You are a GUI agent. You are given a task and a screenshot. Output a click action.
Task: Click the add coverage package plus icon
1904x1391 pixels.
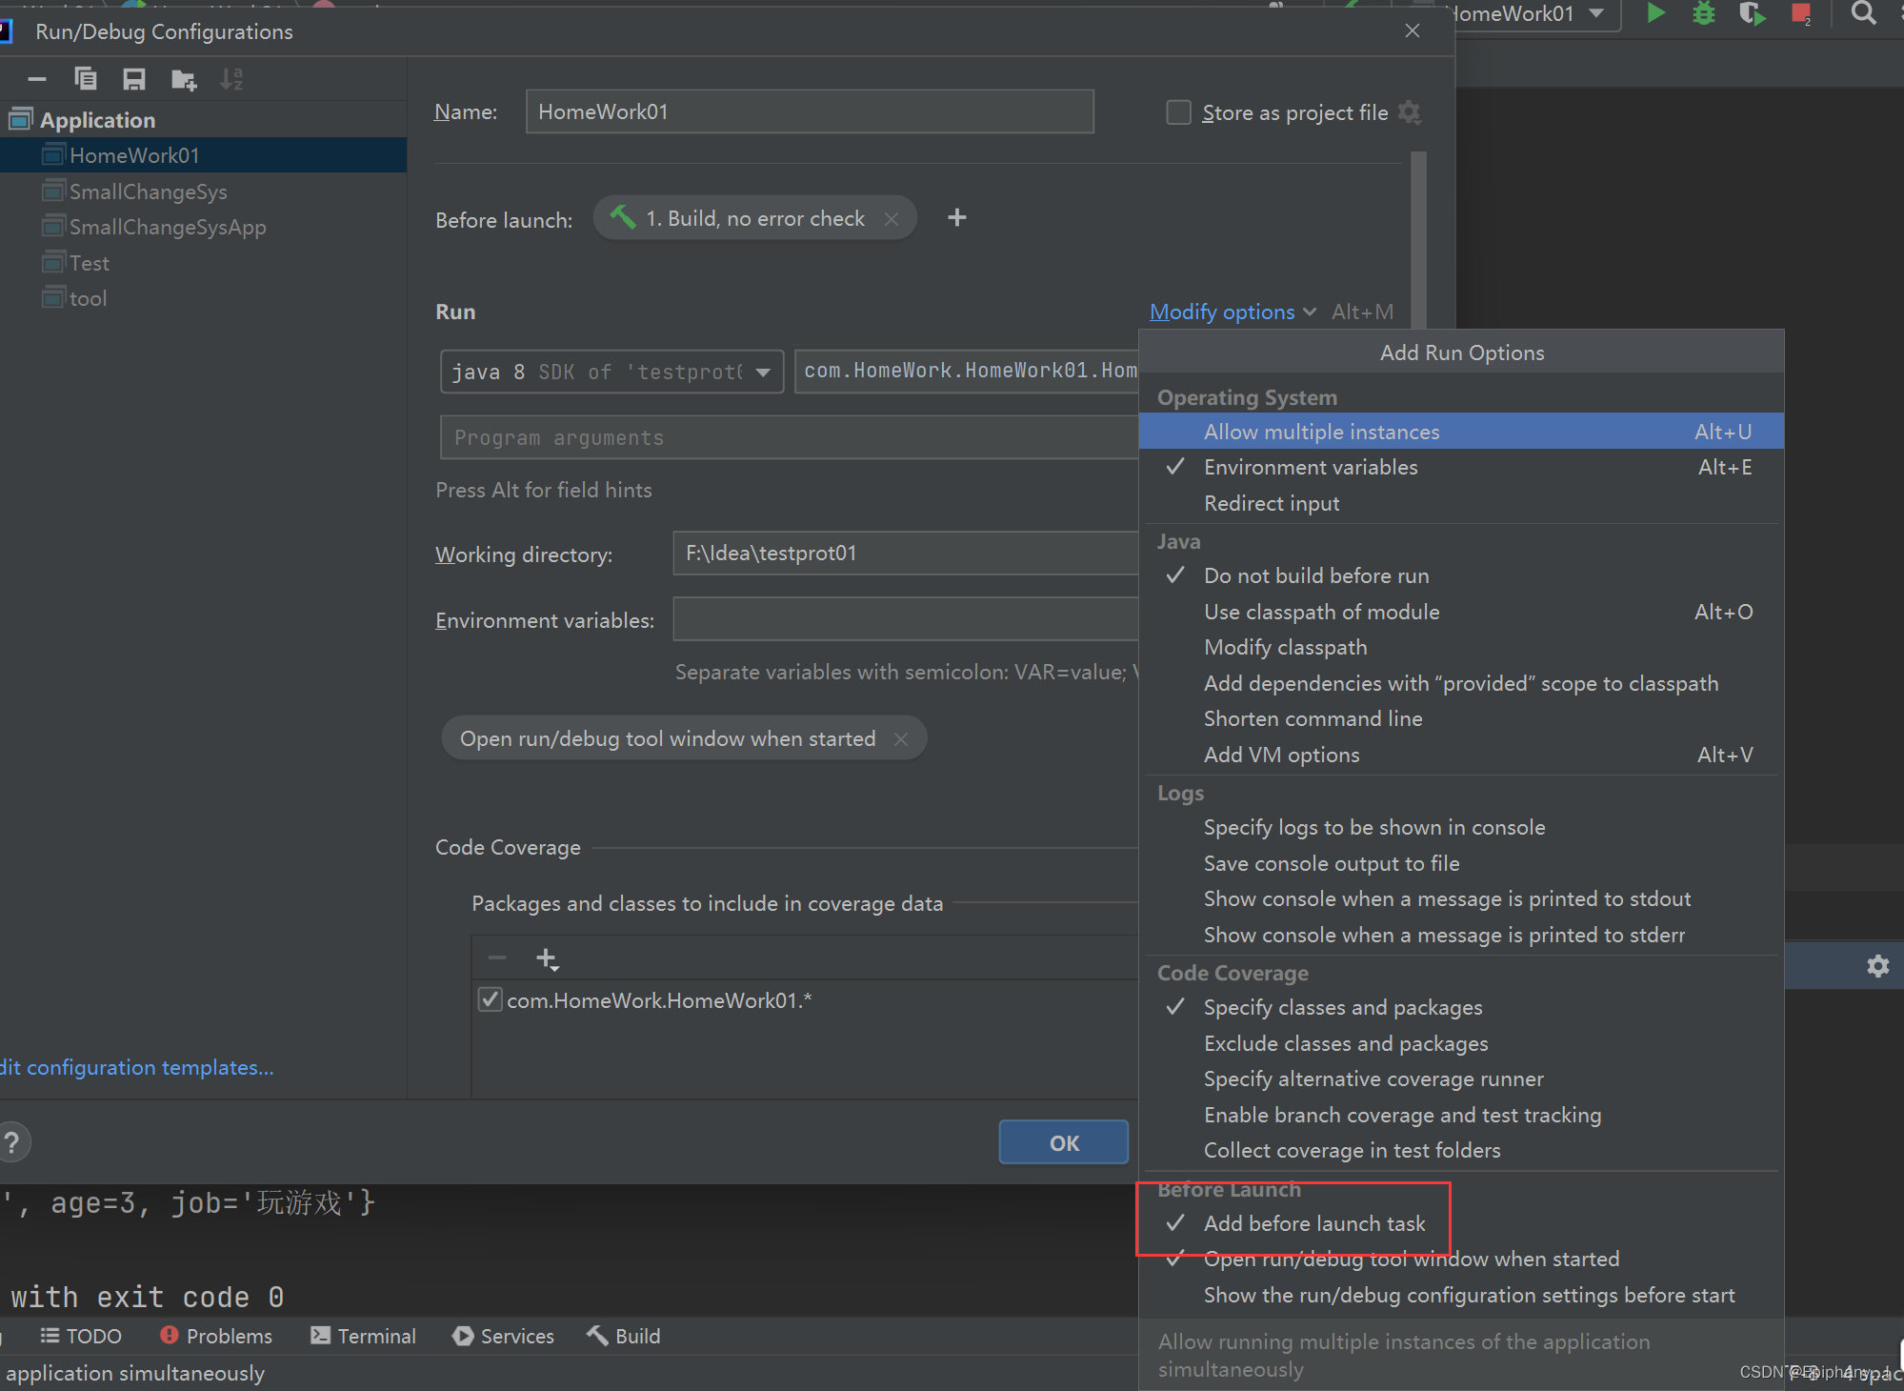(x=547, y=958)
